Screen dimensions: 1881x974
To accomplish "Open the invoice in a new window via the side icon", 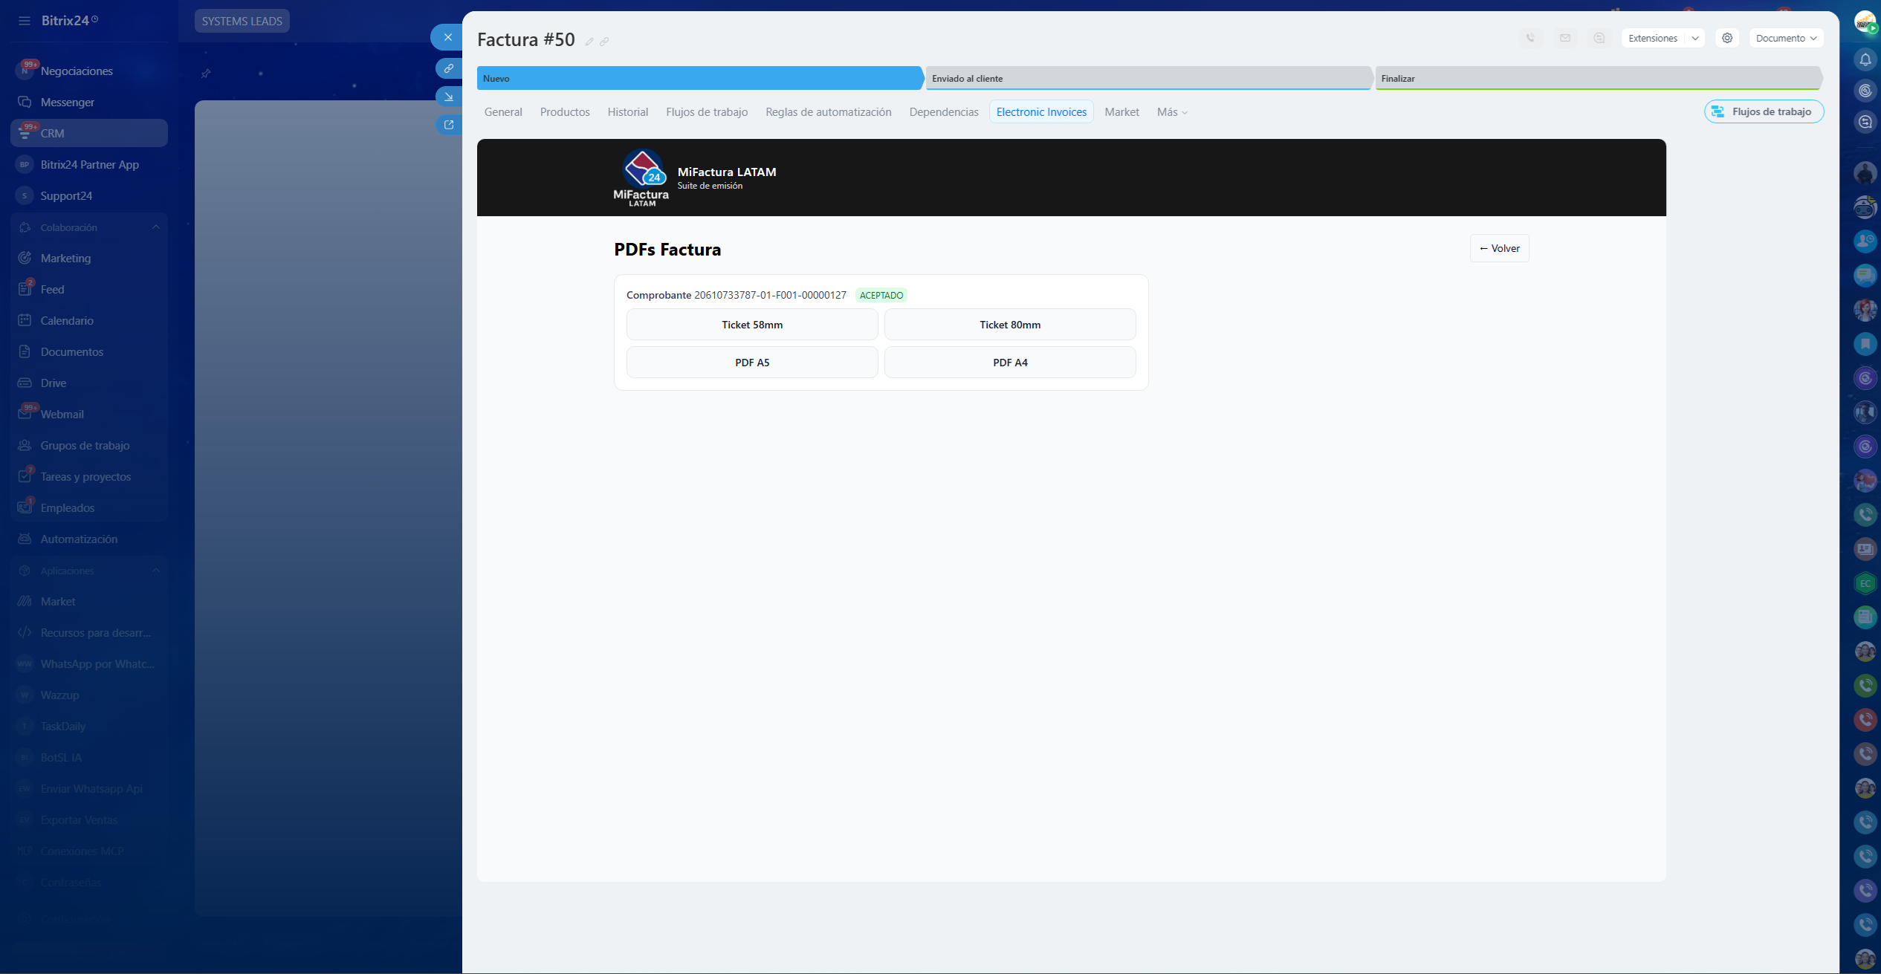I will [448, 125].
